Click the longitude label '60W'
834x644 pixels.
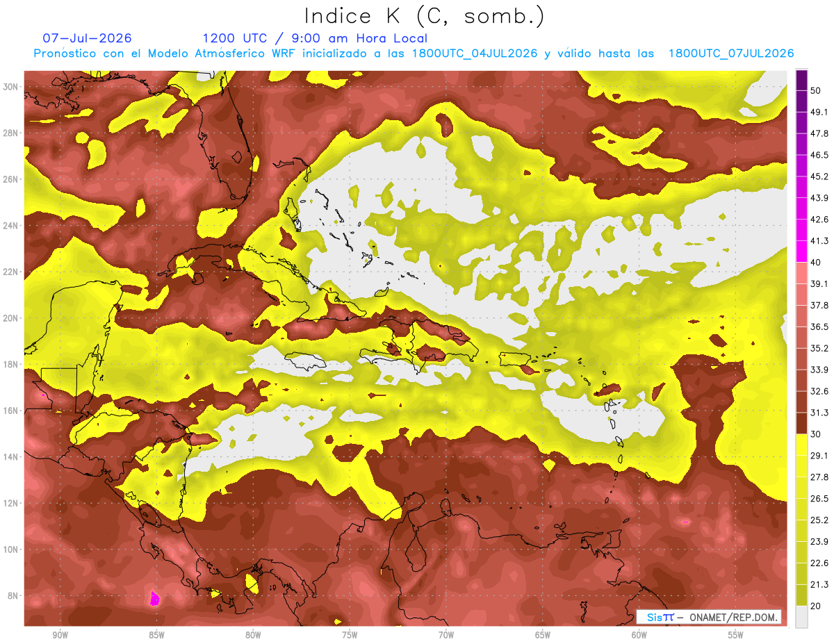(x=639, y=635)
